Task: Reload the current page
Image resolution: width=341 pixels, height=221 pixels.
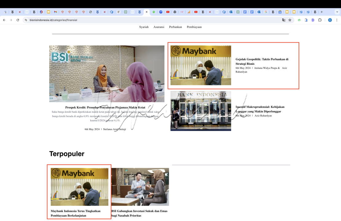Action: point(18,20)
